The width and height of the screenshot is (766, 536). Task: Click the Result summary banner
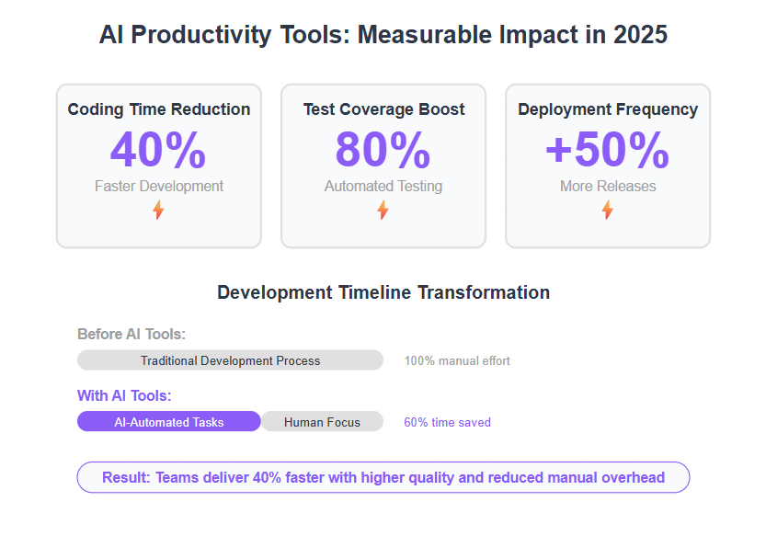click(x=383, y=477)
